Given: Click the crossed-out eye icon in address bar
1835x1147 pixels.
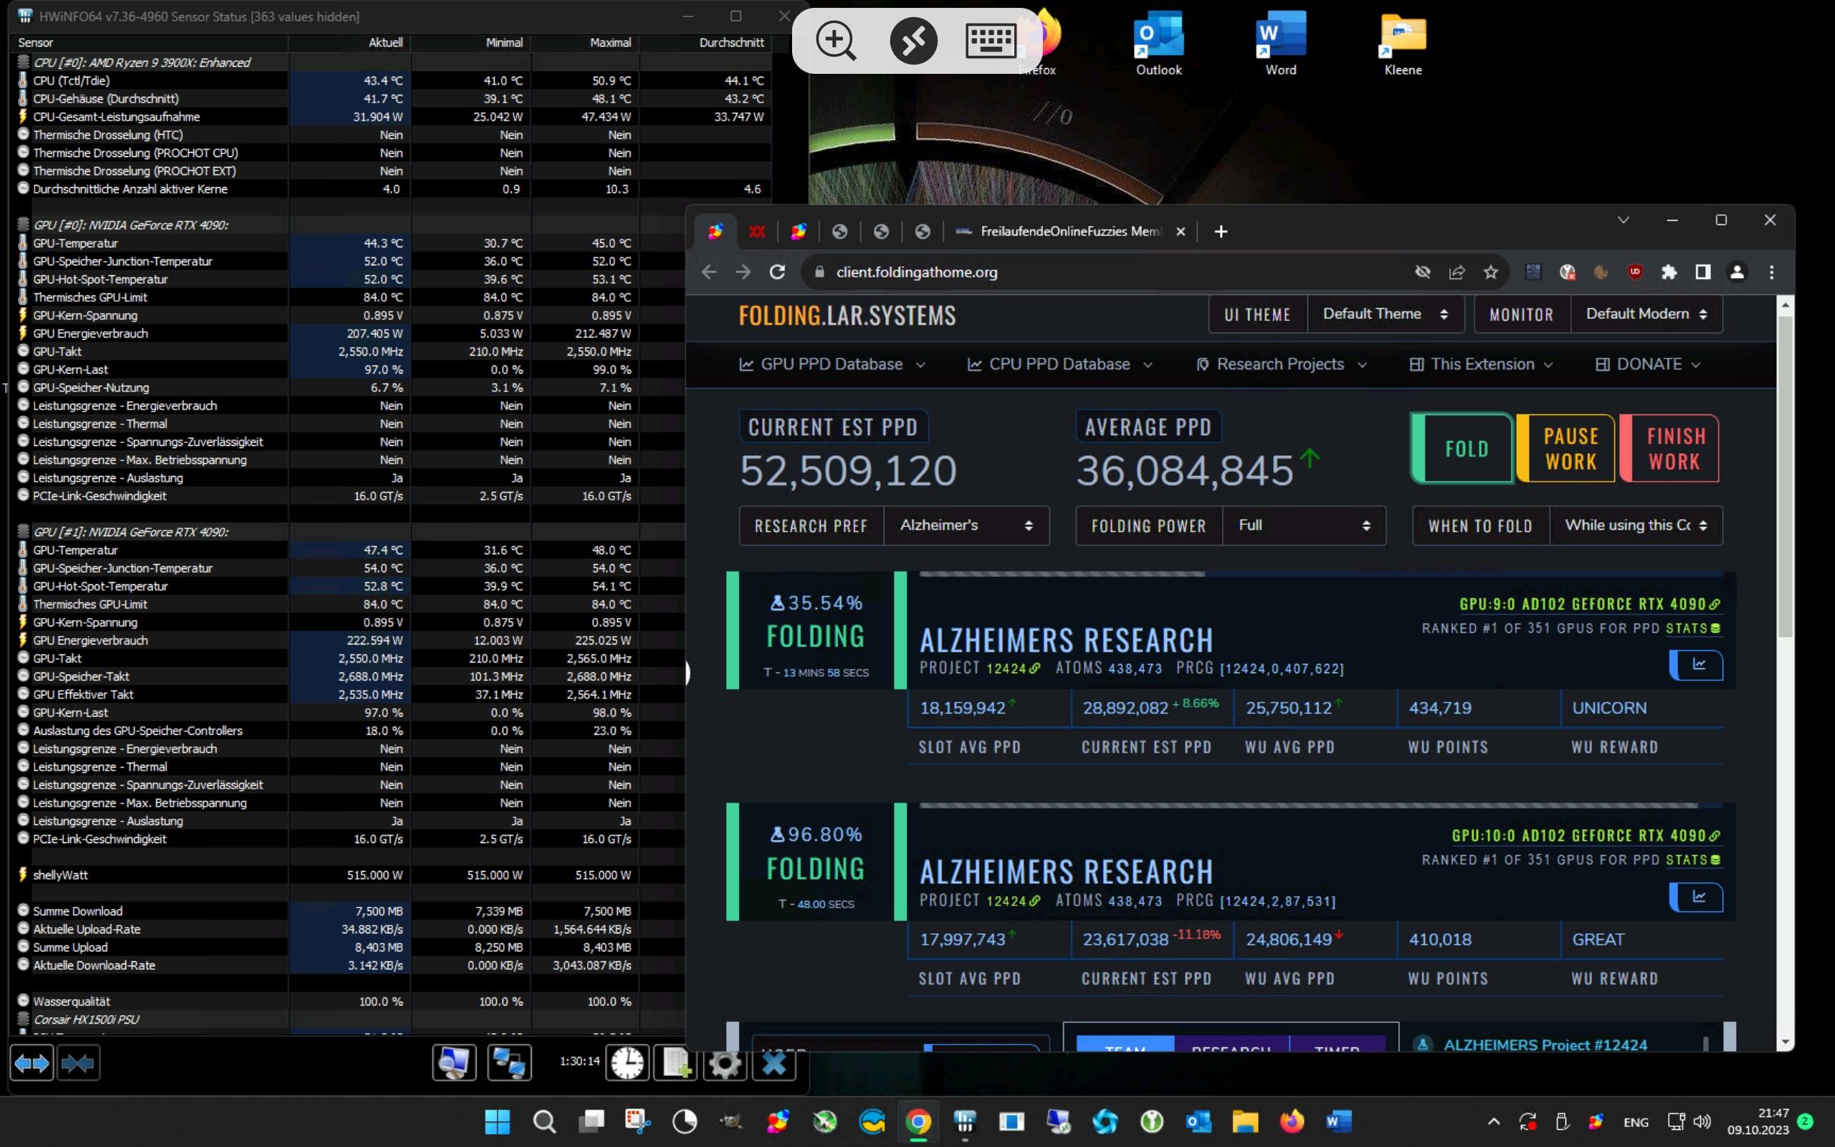Looking at the screenshot, I should point(1423,272).
